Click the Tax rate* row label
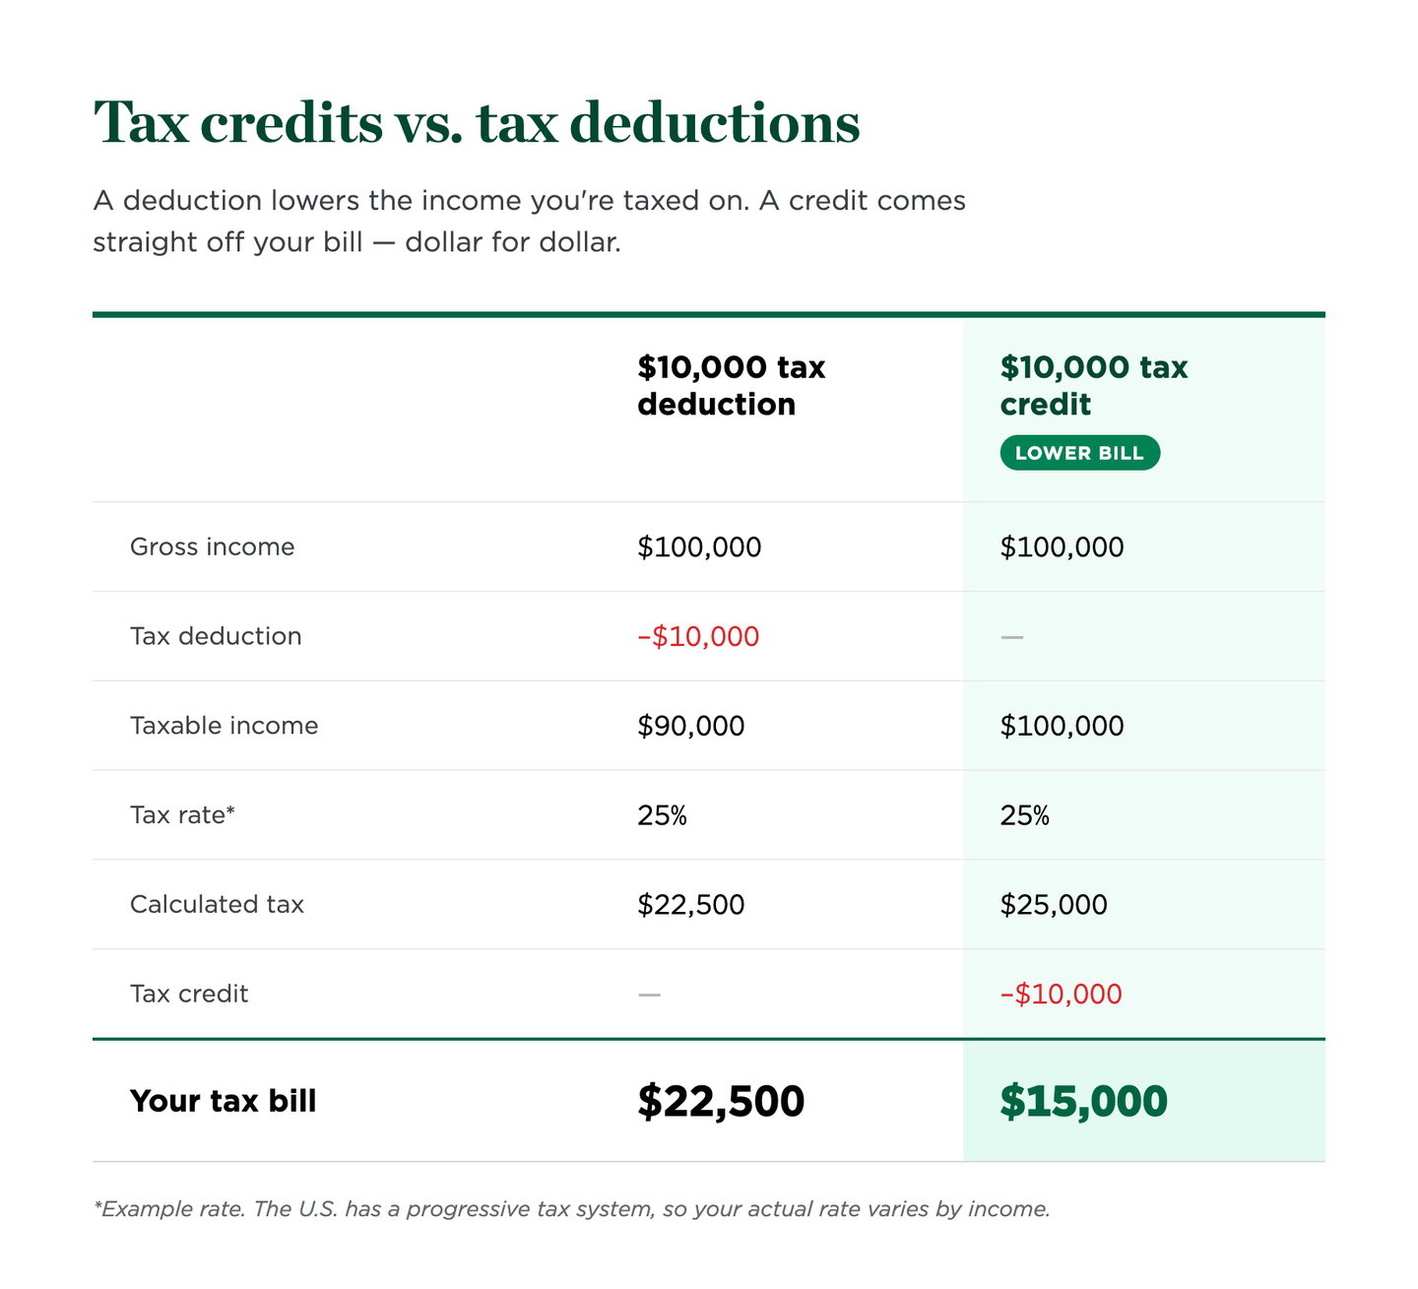The height and width of the screenshot is (1289, 1418). (183, 815)
